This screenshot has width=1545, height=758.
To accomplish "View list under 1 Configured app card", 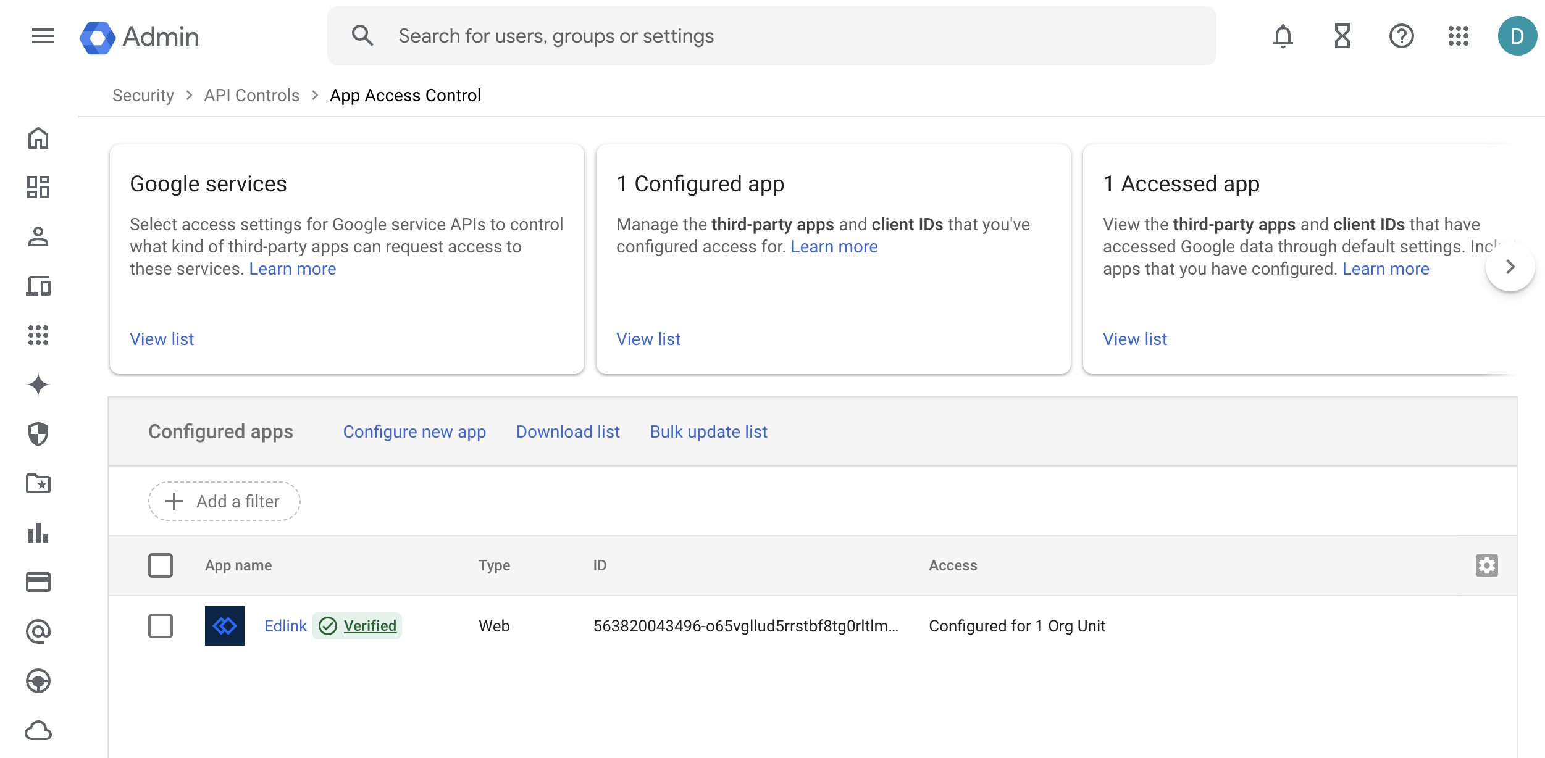I will 648,339.
